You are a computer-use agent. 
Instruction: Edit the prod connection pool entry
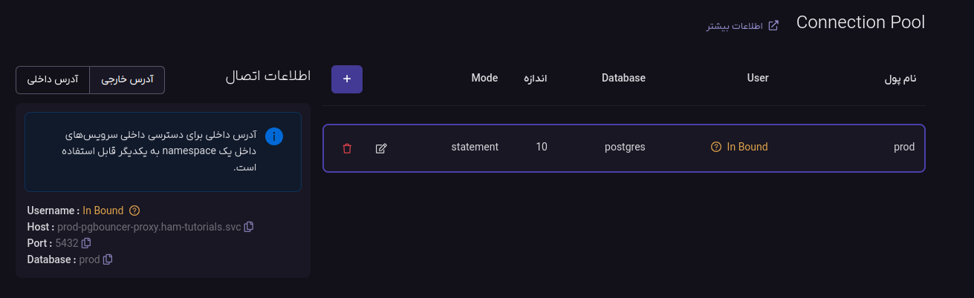click(x=381, y=148)
